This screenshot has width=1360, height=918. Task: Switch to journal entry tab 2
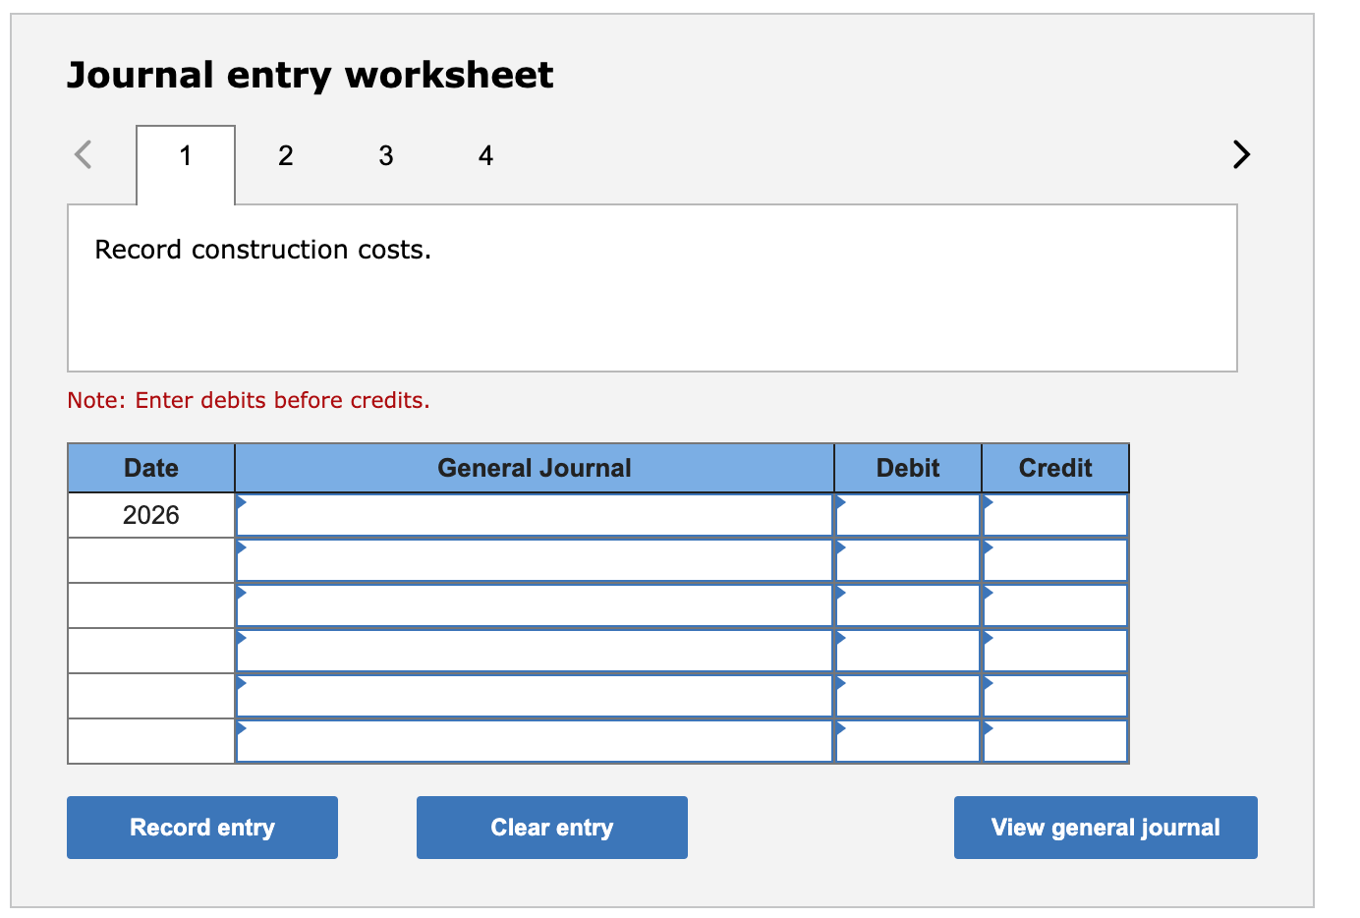(x=285, y=155)
